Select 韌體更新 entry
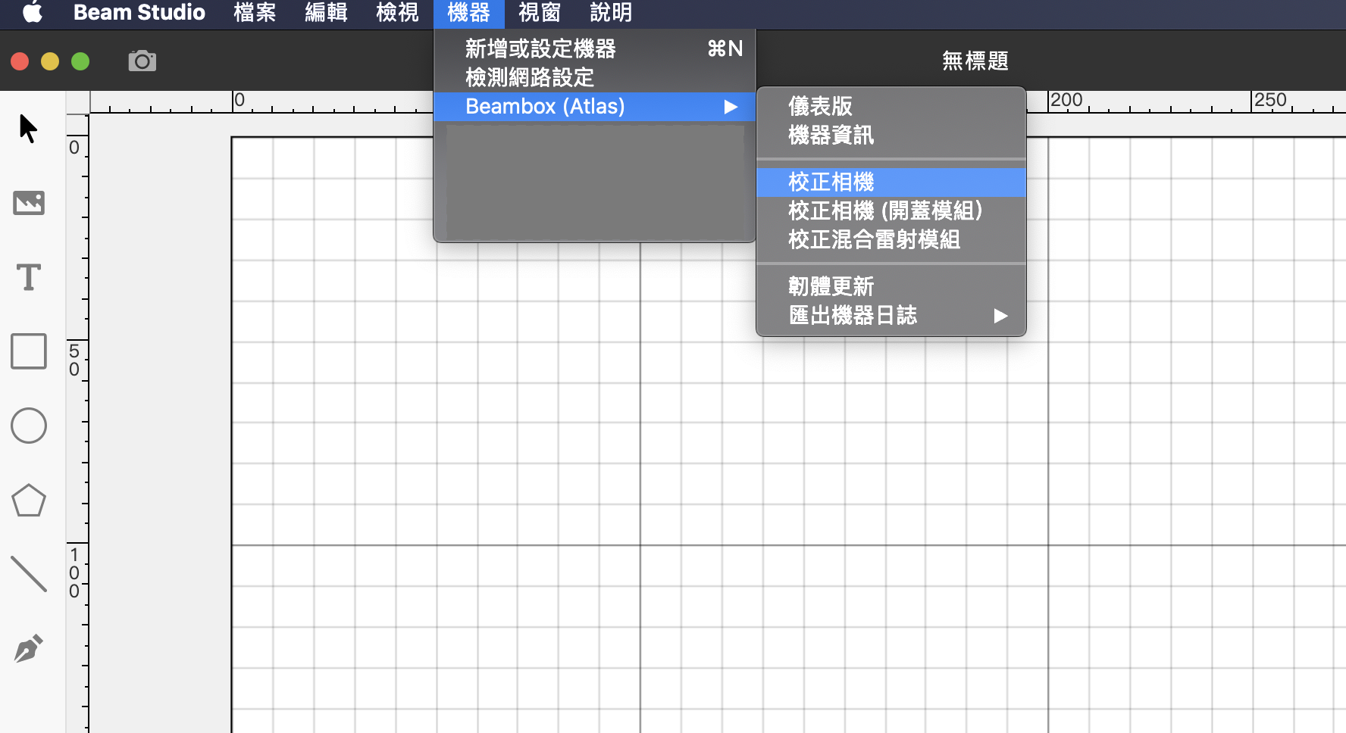This screenshot has height=733, width=1346. point(891,286)
